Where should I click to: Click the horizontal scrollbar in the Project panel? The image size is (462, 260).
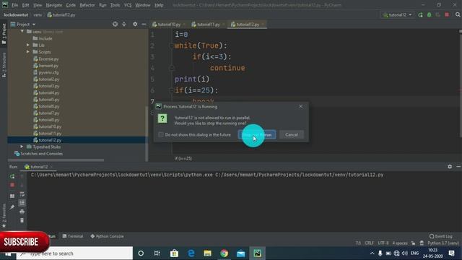(56, 160)
